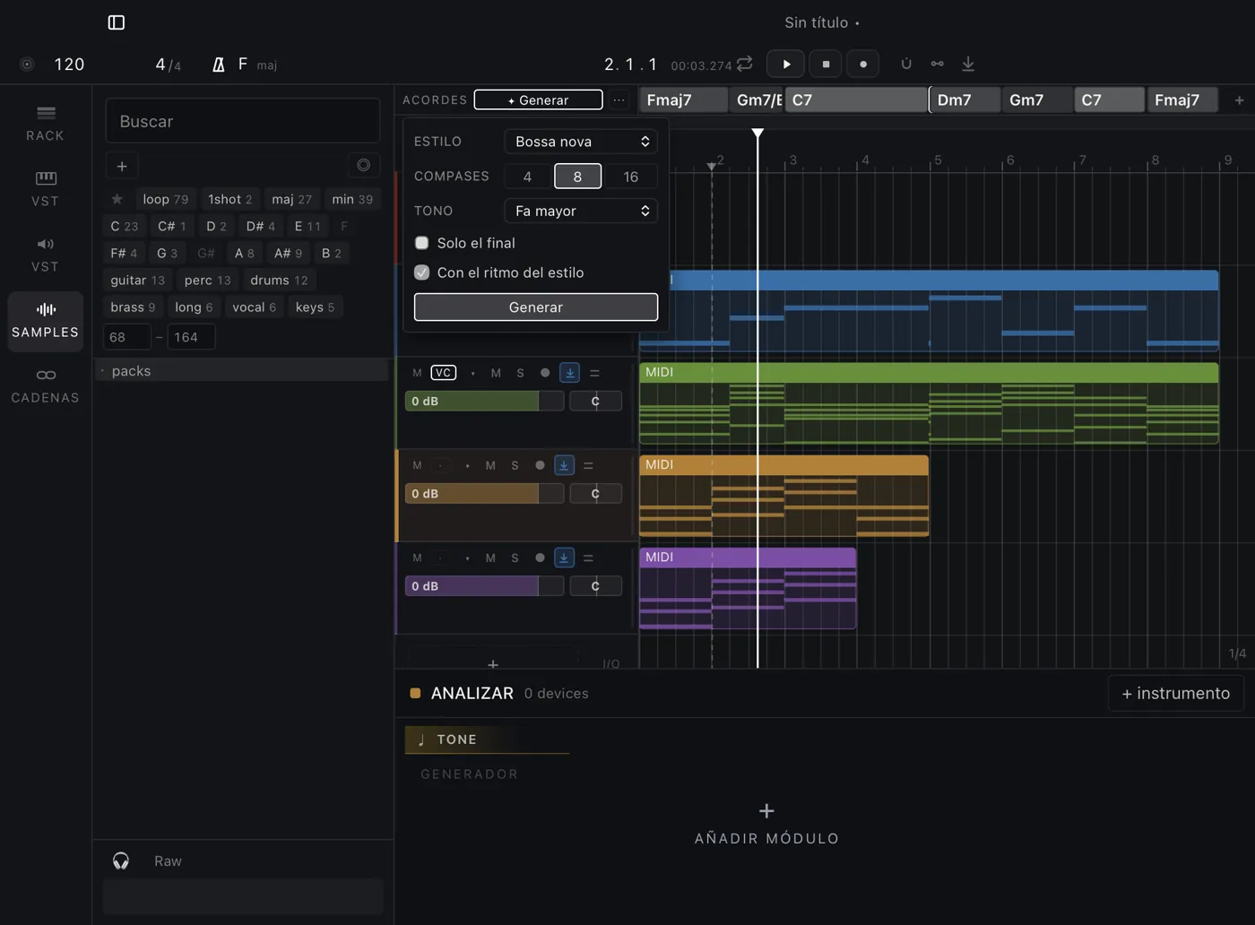Open the orange track small arrow dropdown
This screenshot has height=925, width=1255.
tap(467, 465)
